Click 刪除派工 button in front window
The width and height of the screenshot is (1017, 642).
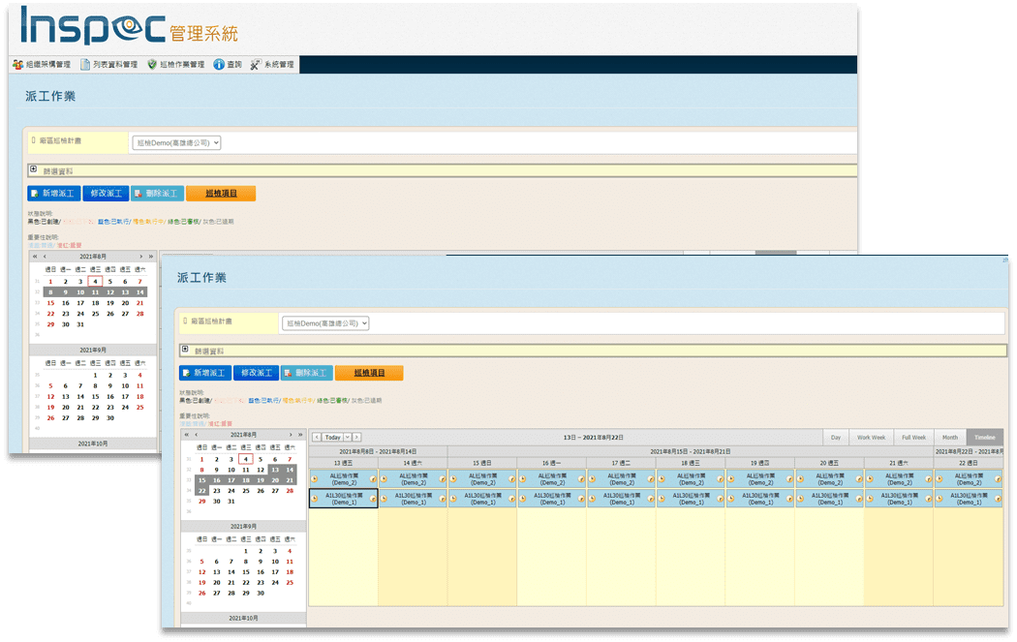click(x=306, y=373)
